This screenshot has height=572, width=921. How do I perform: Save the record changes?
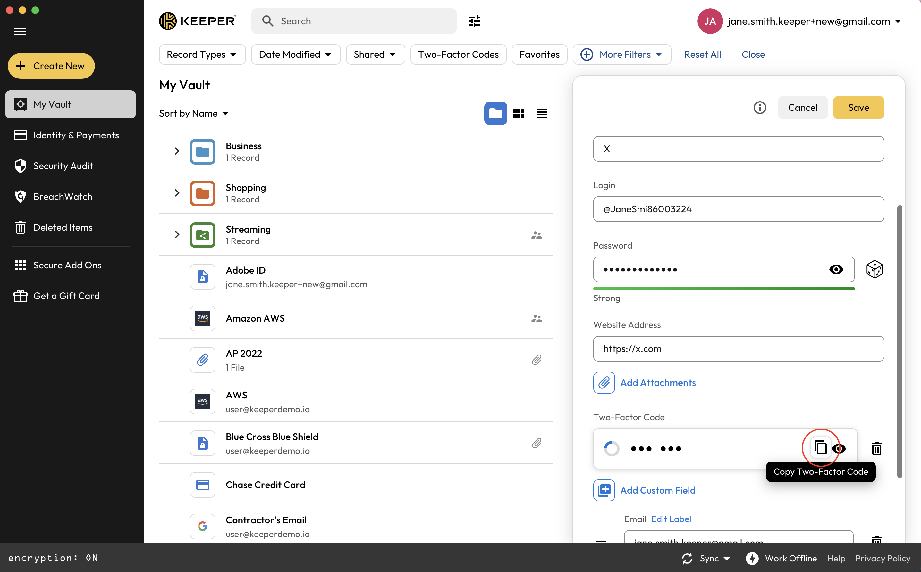[858, 108]
